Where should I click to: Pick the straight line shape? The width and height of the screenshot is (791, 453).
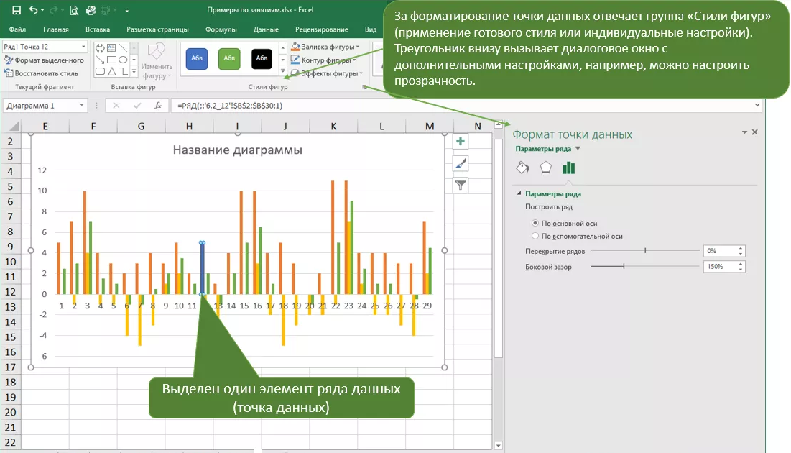point(123,48)
